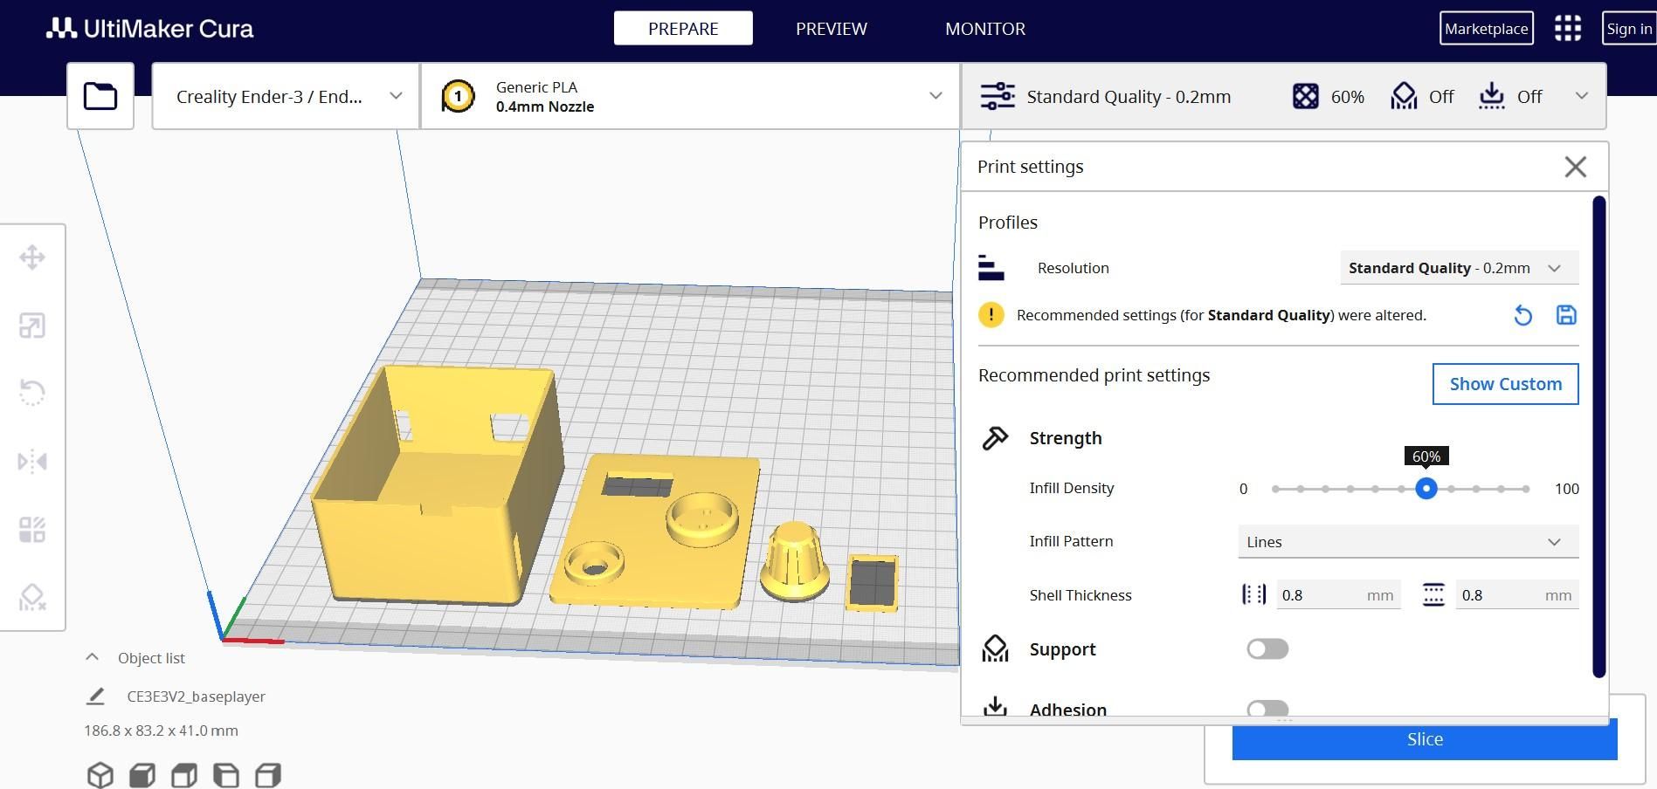This screenshot has width=1657, height=789.
Task: Switch to 3D perspective view cube icon
Action: click(x=100, y=775)
